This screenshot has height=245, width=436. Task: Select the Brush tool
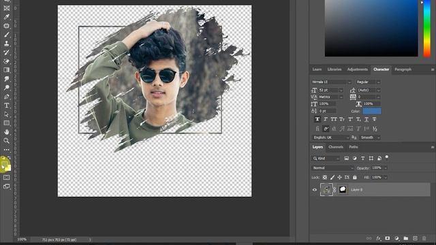(x=6, y=35)
